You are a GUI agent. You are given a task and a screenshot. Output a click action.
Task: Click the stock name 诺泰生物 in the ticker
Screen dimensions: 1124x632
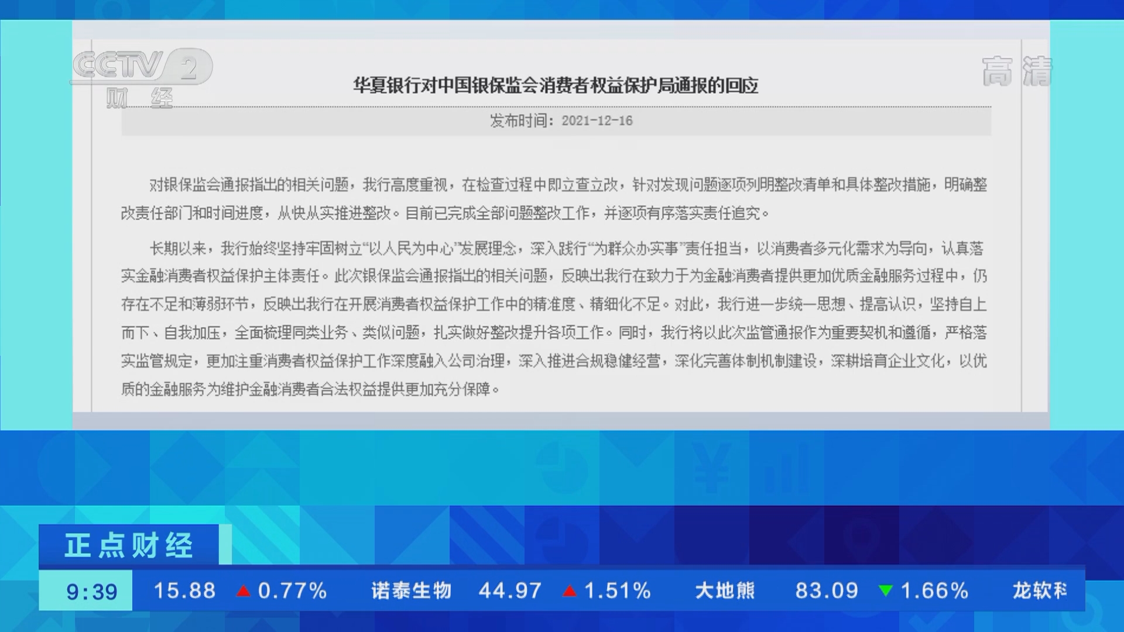click(x=412, y=591)
